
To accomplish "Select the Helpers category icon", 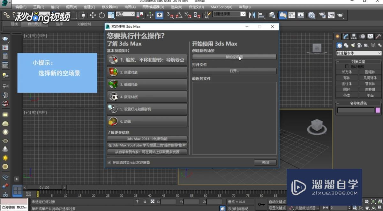I will 366,45.
